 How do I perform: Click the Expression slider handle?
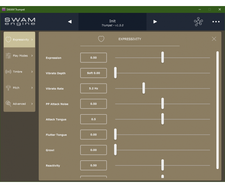pyautogui.click(x=162, y=57)
